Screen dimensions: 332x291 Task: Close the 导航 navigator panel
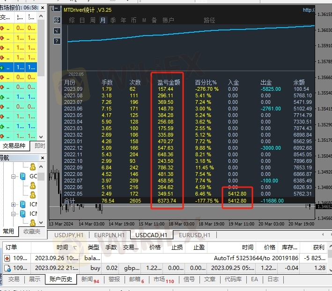pos(42,158)
